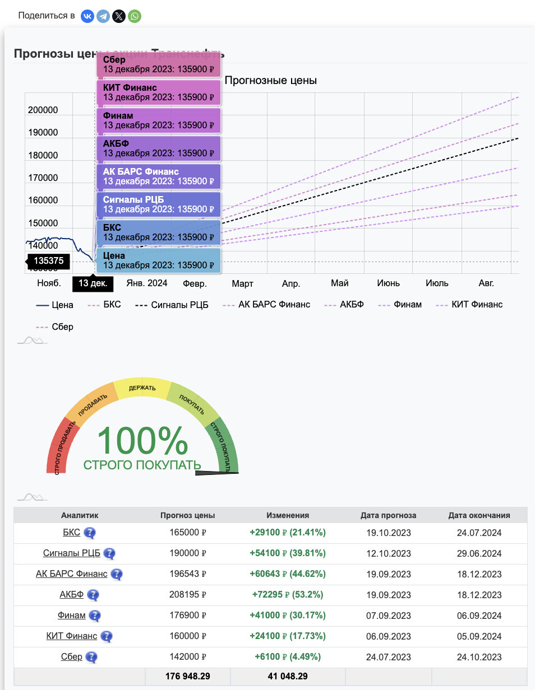Viewport: 535px width, 690px height.
Task: Click the 13 дек. date marker on the axis
Action: pyautogui.click(x=93, y=283)
